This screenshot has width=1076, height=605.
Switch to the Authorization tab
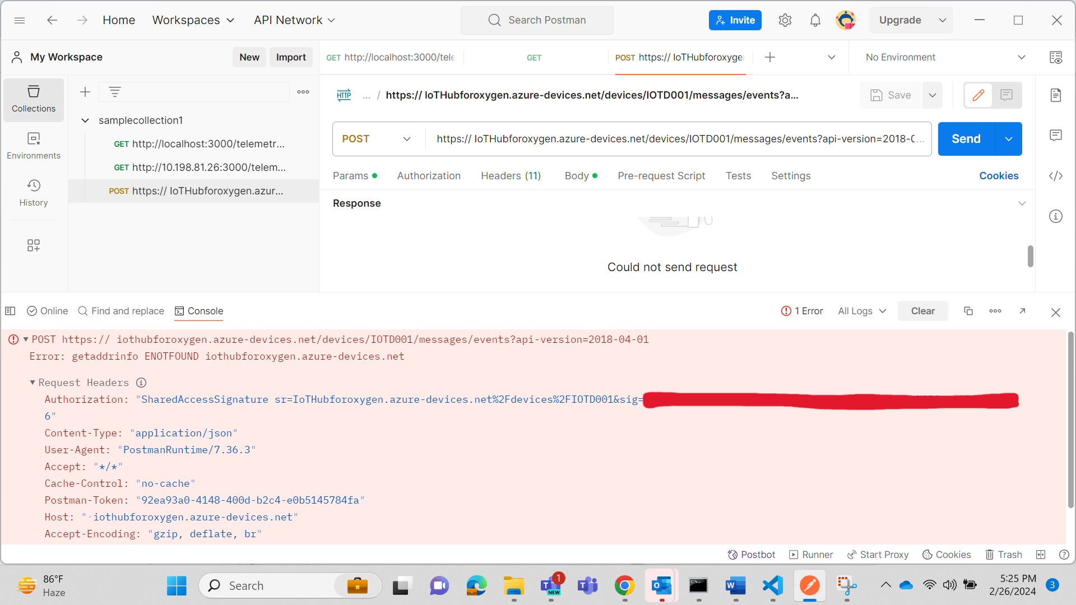pos(429,176)
